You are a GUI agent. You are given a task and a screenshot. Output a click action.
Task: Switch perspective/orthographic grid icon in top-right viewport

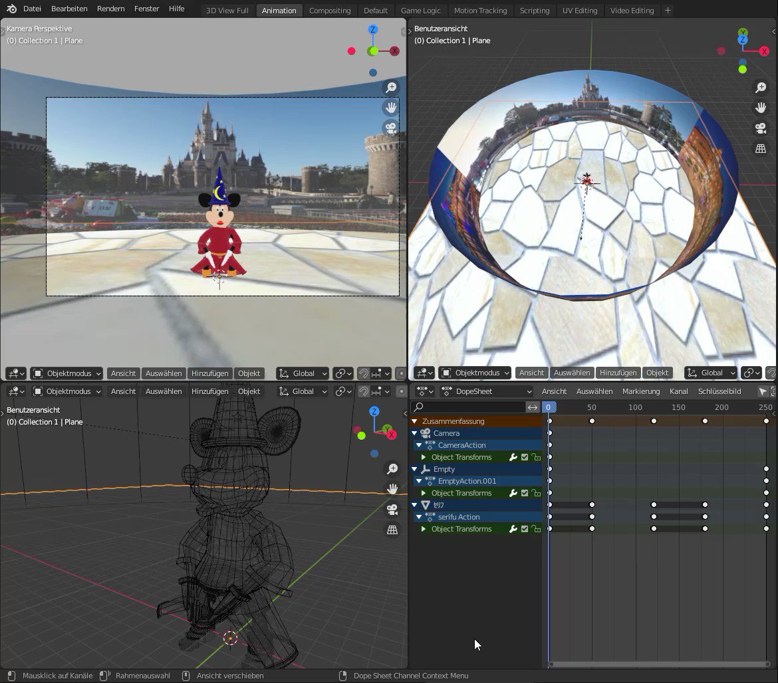click(x=761, y=149)
